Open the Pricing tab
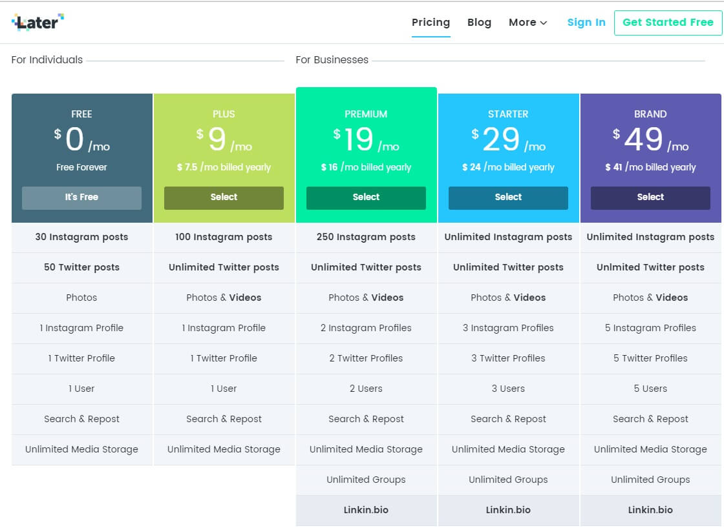 coord(431,23)
